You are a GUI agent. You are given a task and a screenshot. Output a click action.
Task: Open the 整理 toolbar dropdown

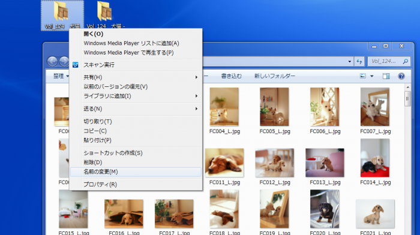61,76
